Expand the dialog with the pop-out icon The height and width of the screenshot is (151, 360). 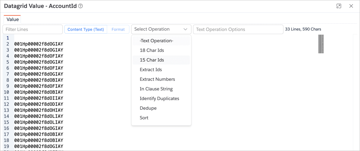[x=339, y=6]
